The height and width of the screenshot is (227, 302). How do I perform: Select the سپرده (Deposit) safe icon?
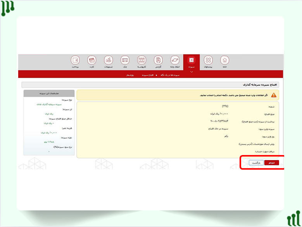192,60
